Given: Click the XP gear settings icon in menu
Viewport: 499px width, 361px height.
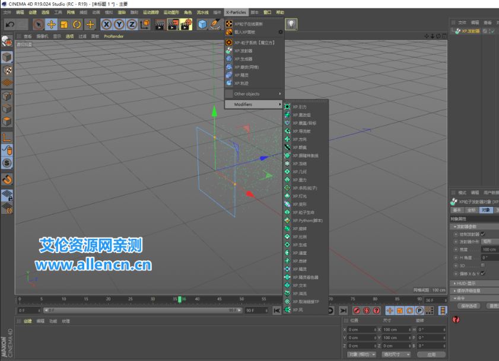Looking at the screenshot, I should point(281,32).
